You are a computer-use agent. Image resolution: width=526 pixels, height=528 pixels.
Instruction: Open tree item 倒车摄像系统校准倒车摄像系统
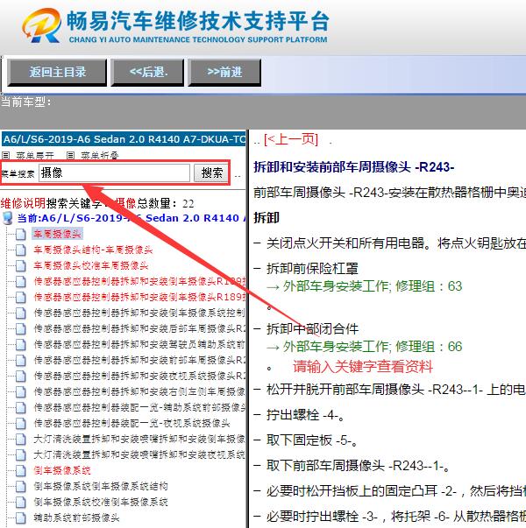pos(101,502)
